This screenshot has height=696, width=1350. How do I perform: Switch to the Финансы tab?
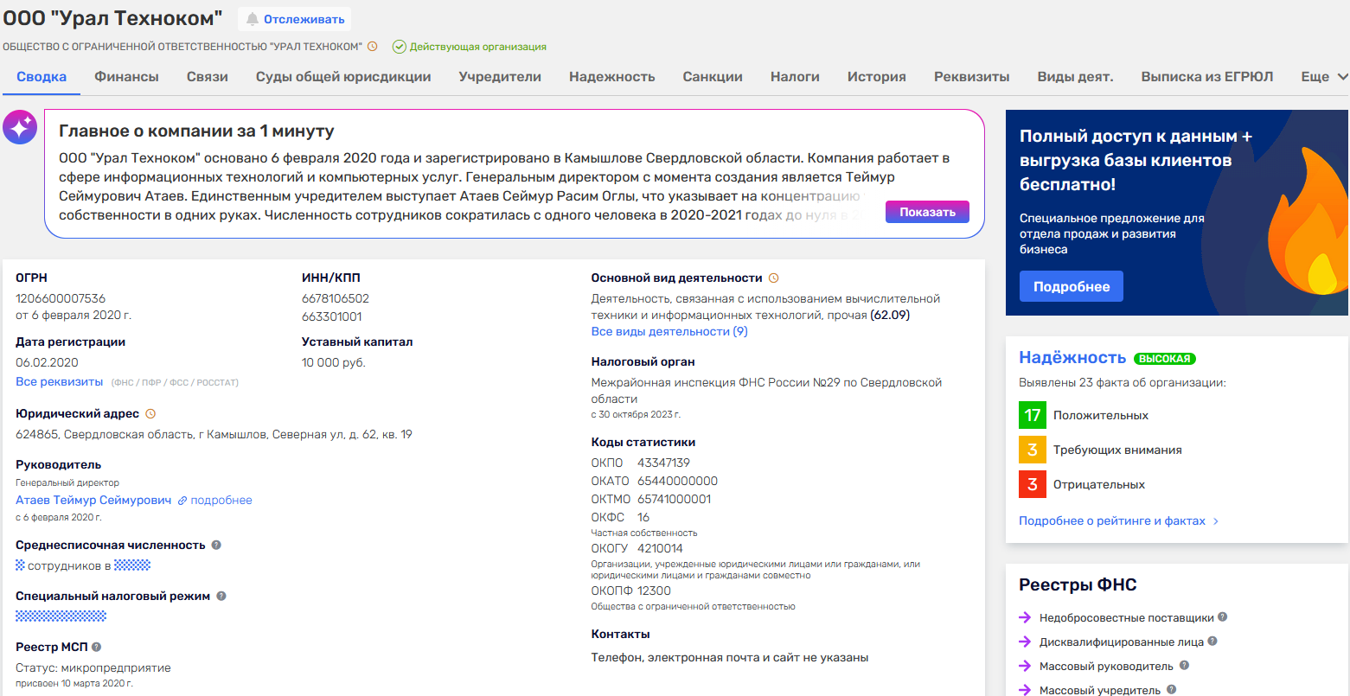[126, 77]
